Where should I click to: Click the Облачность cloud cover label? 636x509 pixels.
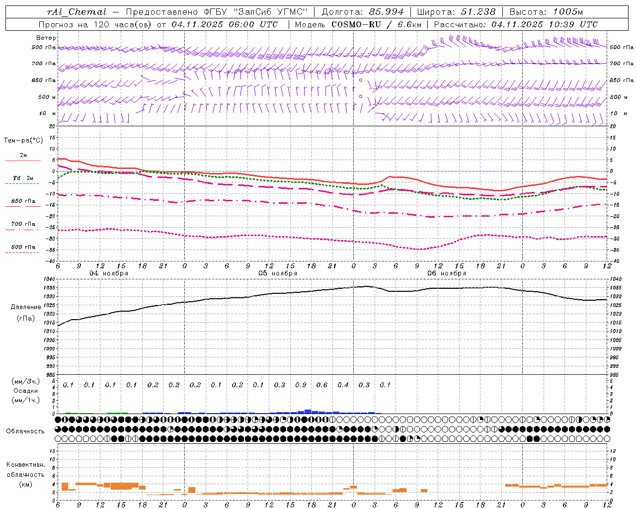[25, 431]
